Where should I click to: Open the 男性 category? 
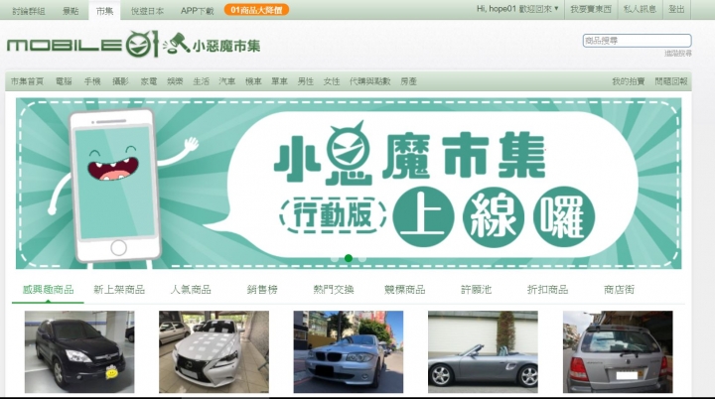click(306, 81)
